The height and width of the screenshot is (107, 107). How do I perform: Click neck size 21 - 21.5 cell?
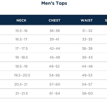coord(21,93)
